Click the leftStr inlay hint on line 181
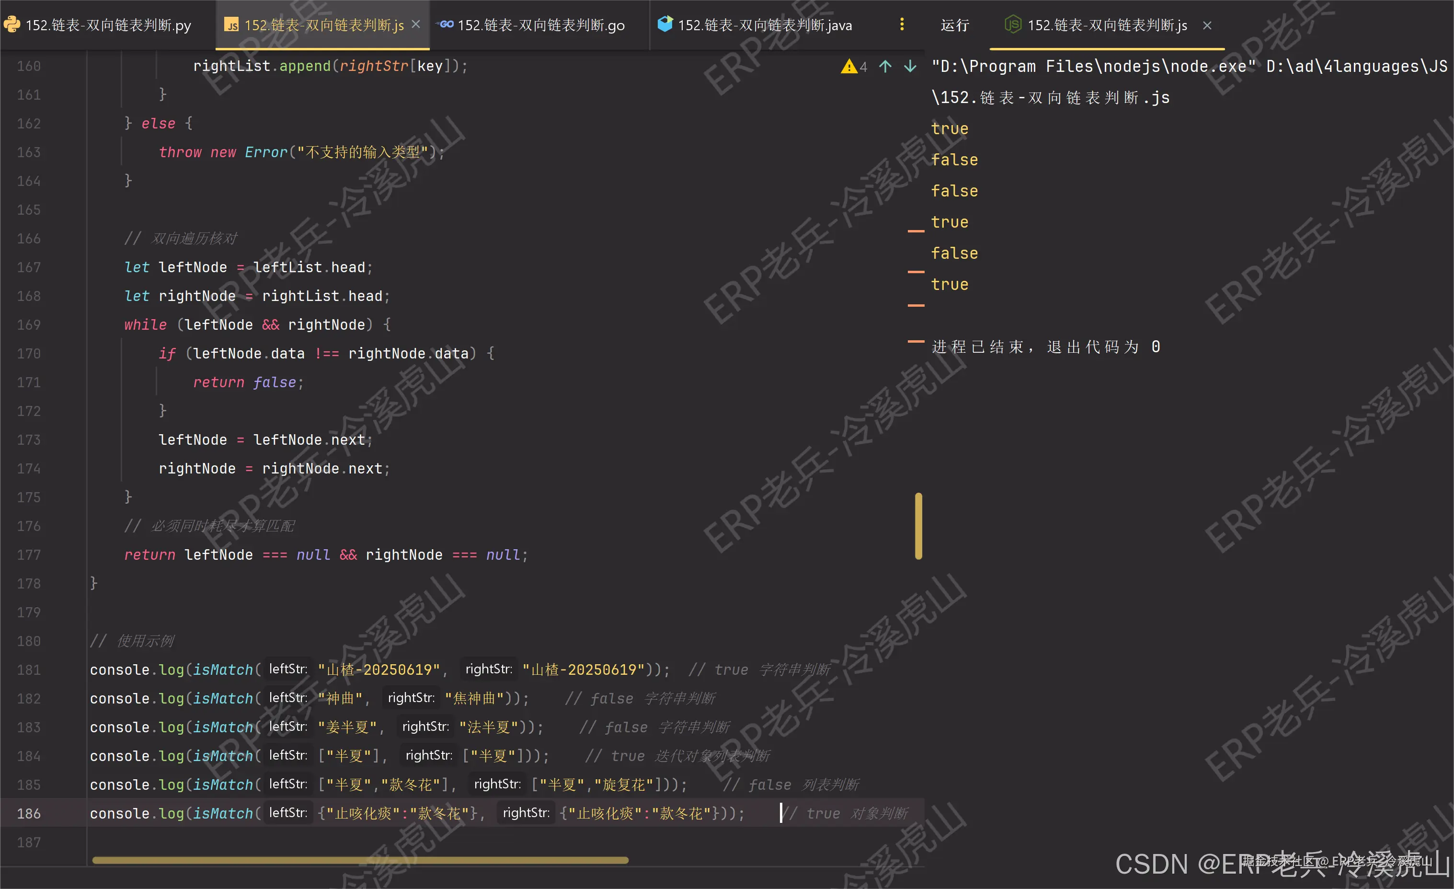 pos(287,670)
